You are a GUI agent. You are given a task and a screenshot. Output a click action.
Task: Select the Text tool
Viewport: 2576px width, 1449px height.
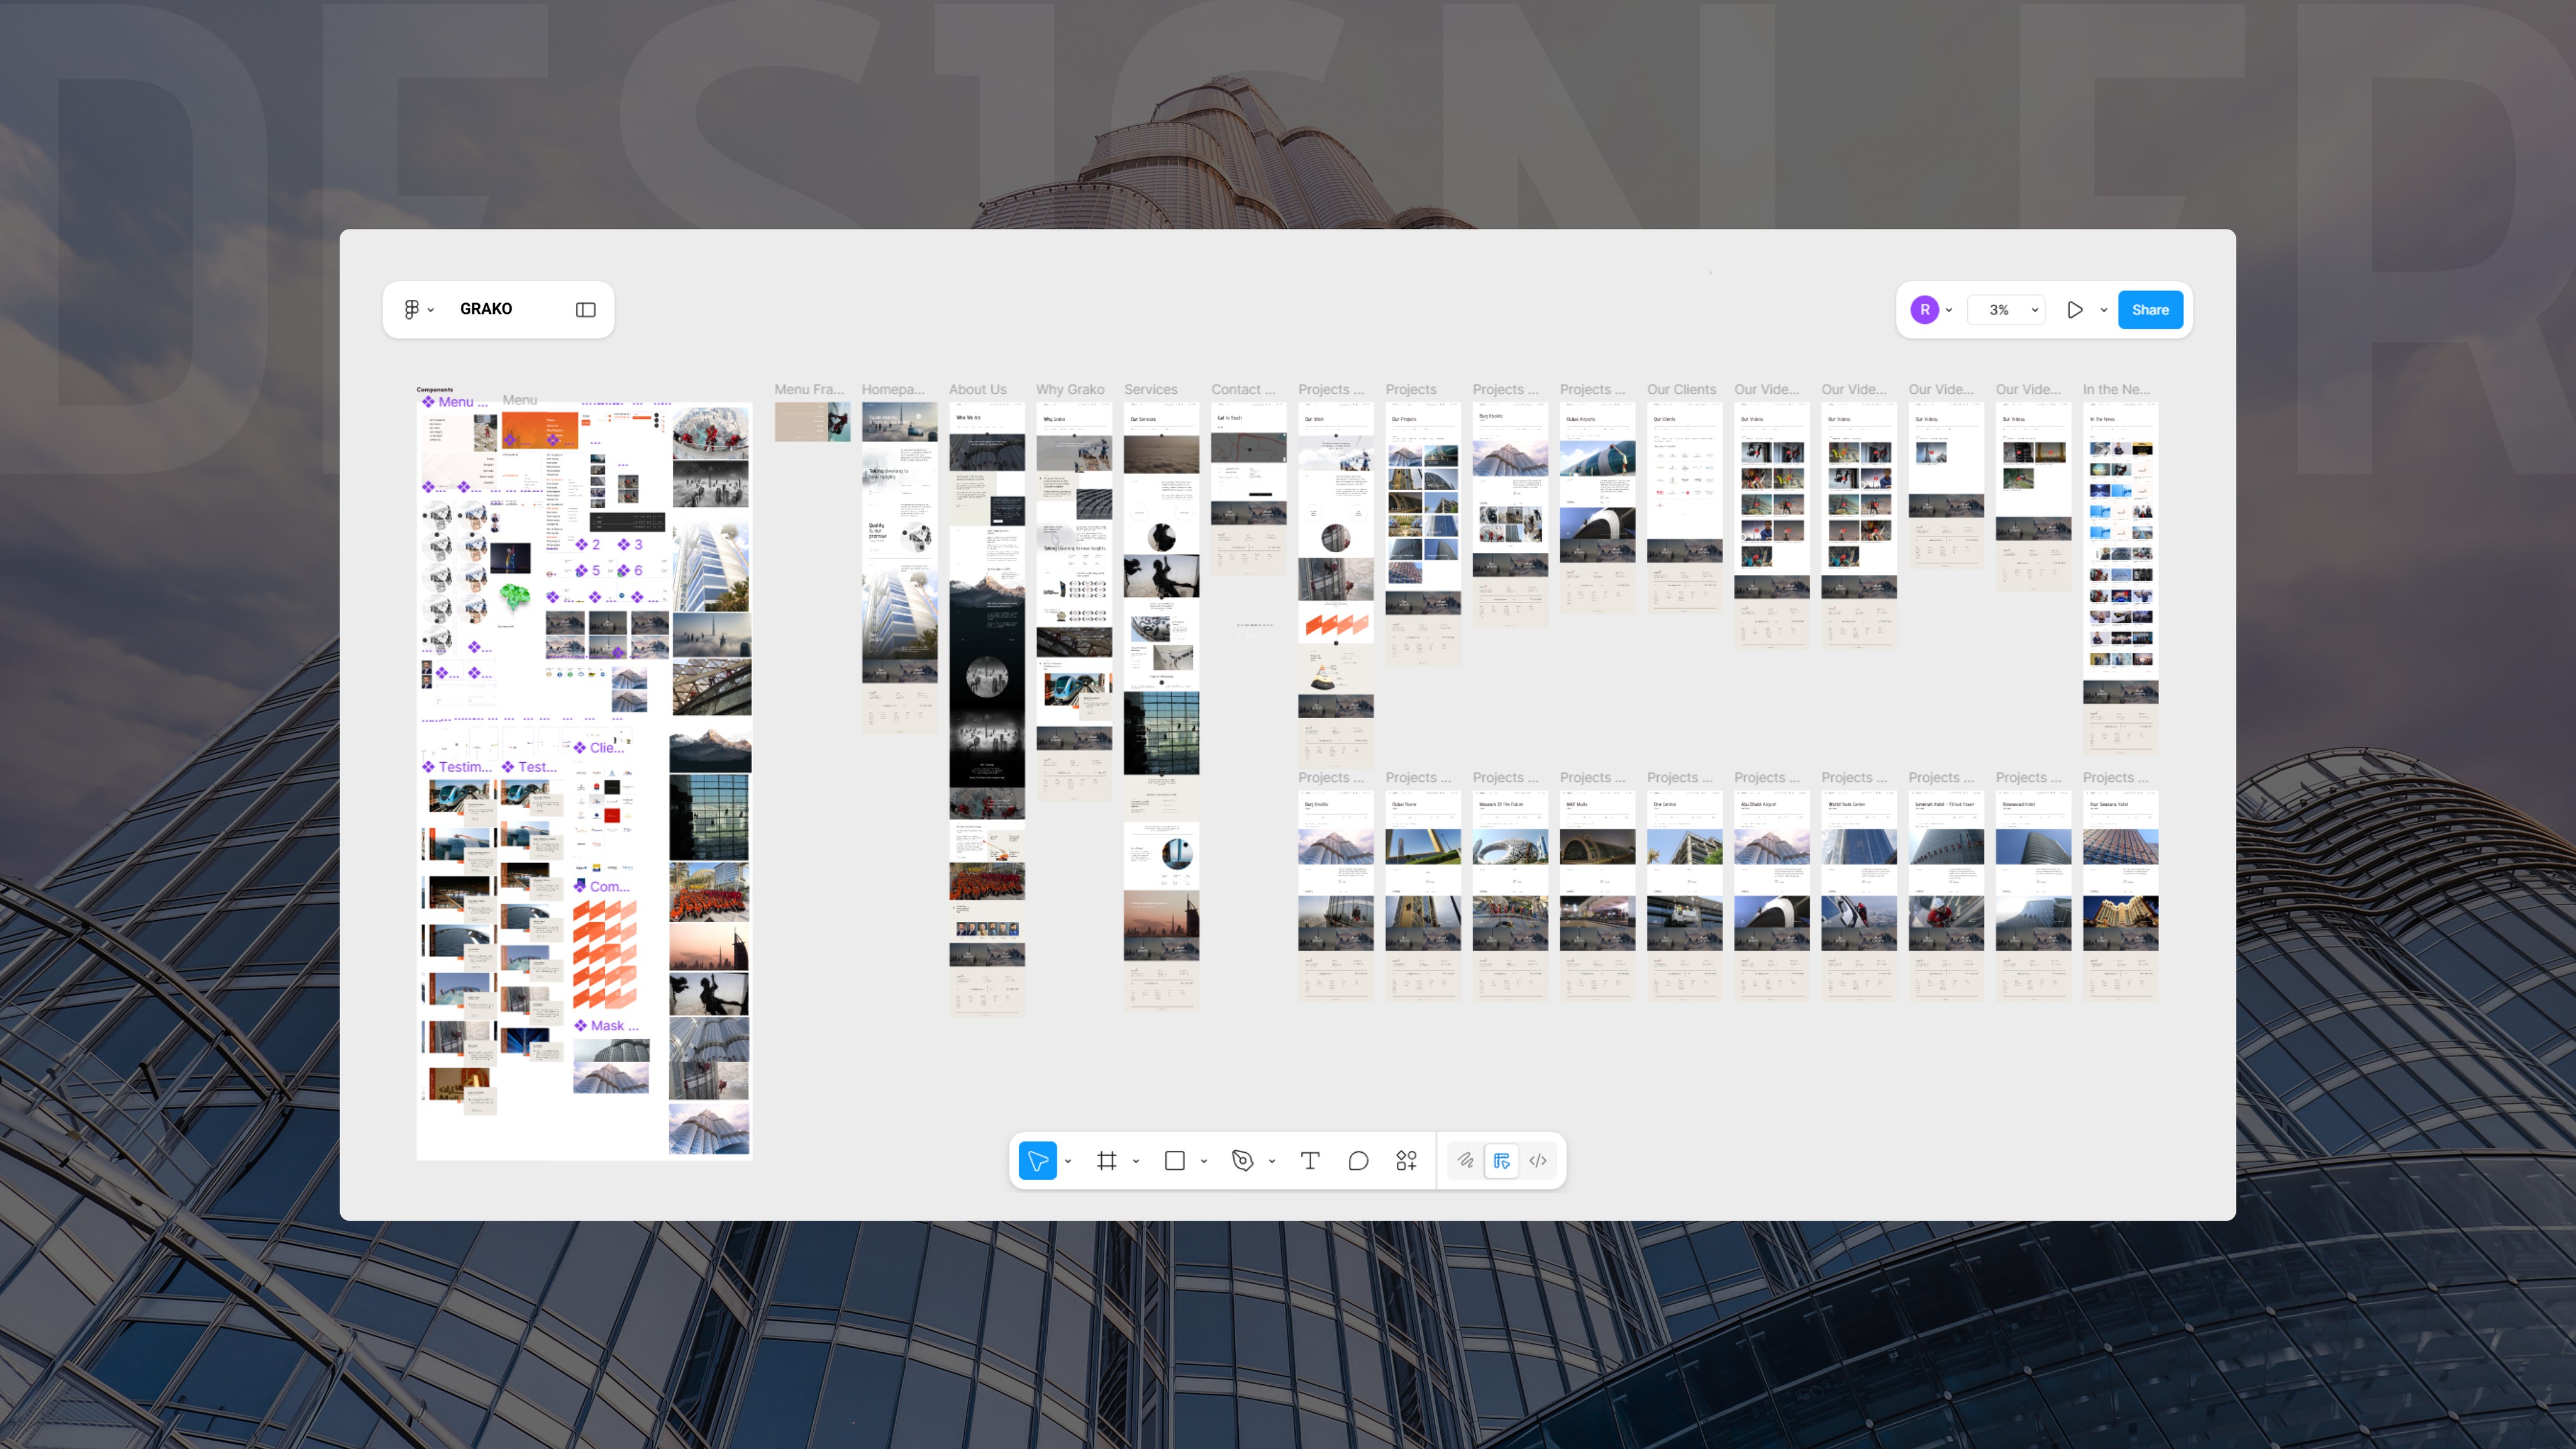1310,1161
